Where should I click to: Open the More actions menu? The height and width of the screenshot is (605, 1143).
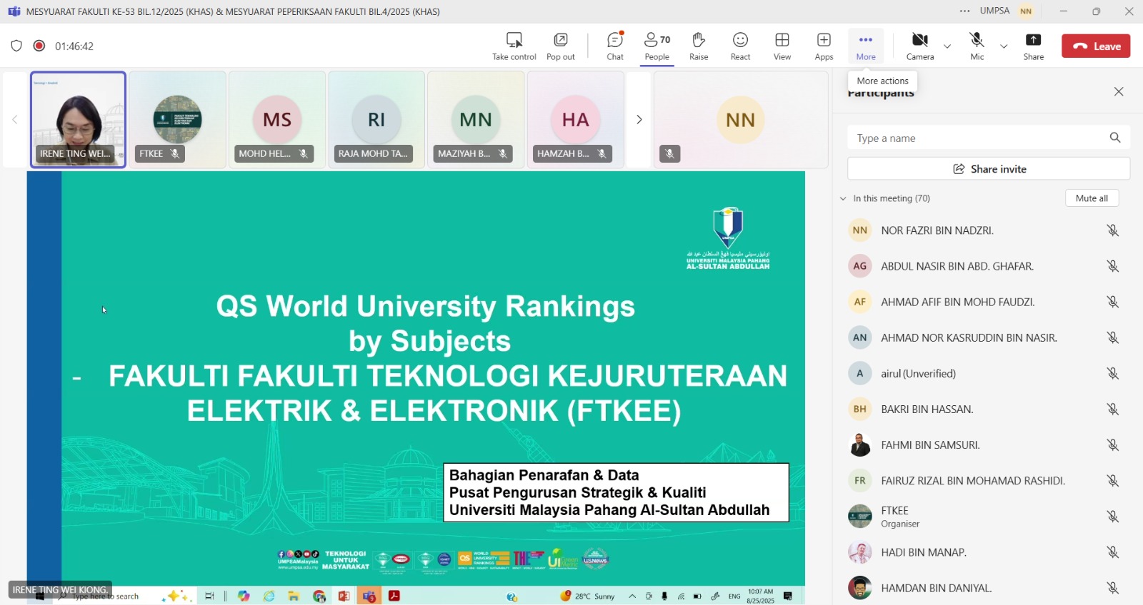point(866,46)
